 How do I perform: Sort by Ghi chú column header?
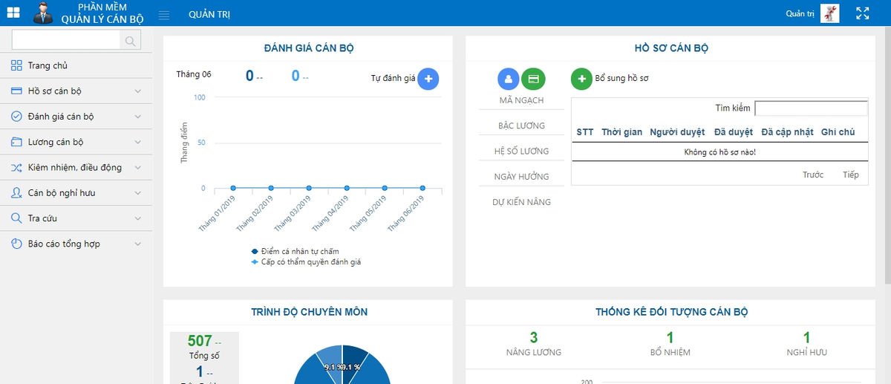point(838,132)
